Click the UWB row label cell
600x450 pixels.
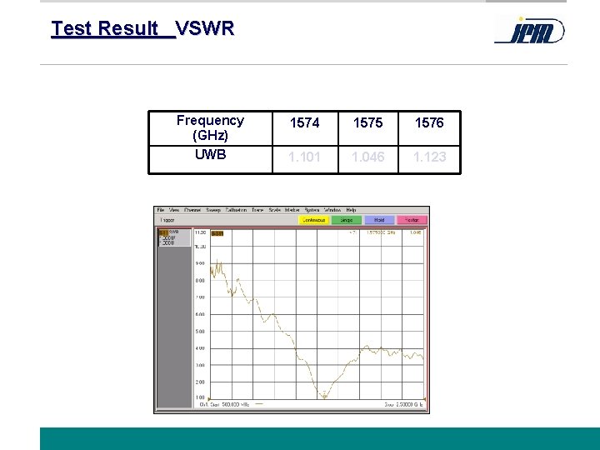211,160
